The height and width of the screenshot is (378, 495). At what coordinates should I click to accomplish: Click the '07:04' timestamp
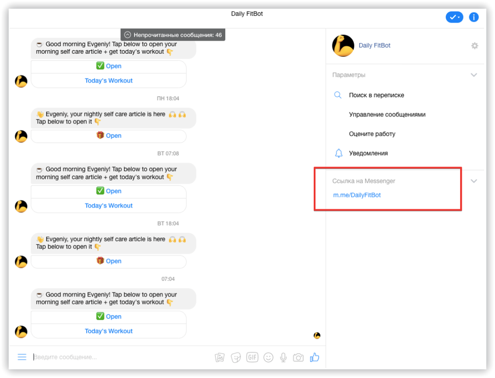[168, 279]
